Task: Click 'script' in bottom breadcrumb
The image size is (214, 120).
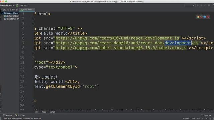Action: pyautogui.click(x=52, y=112)
